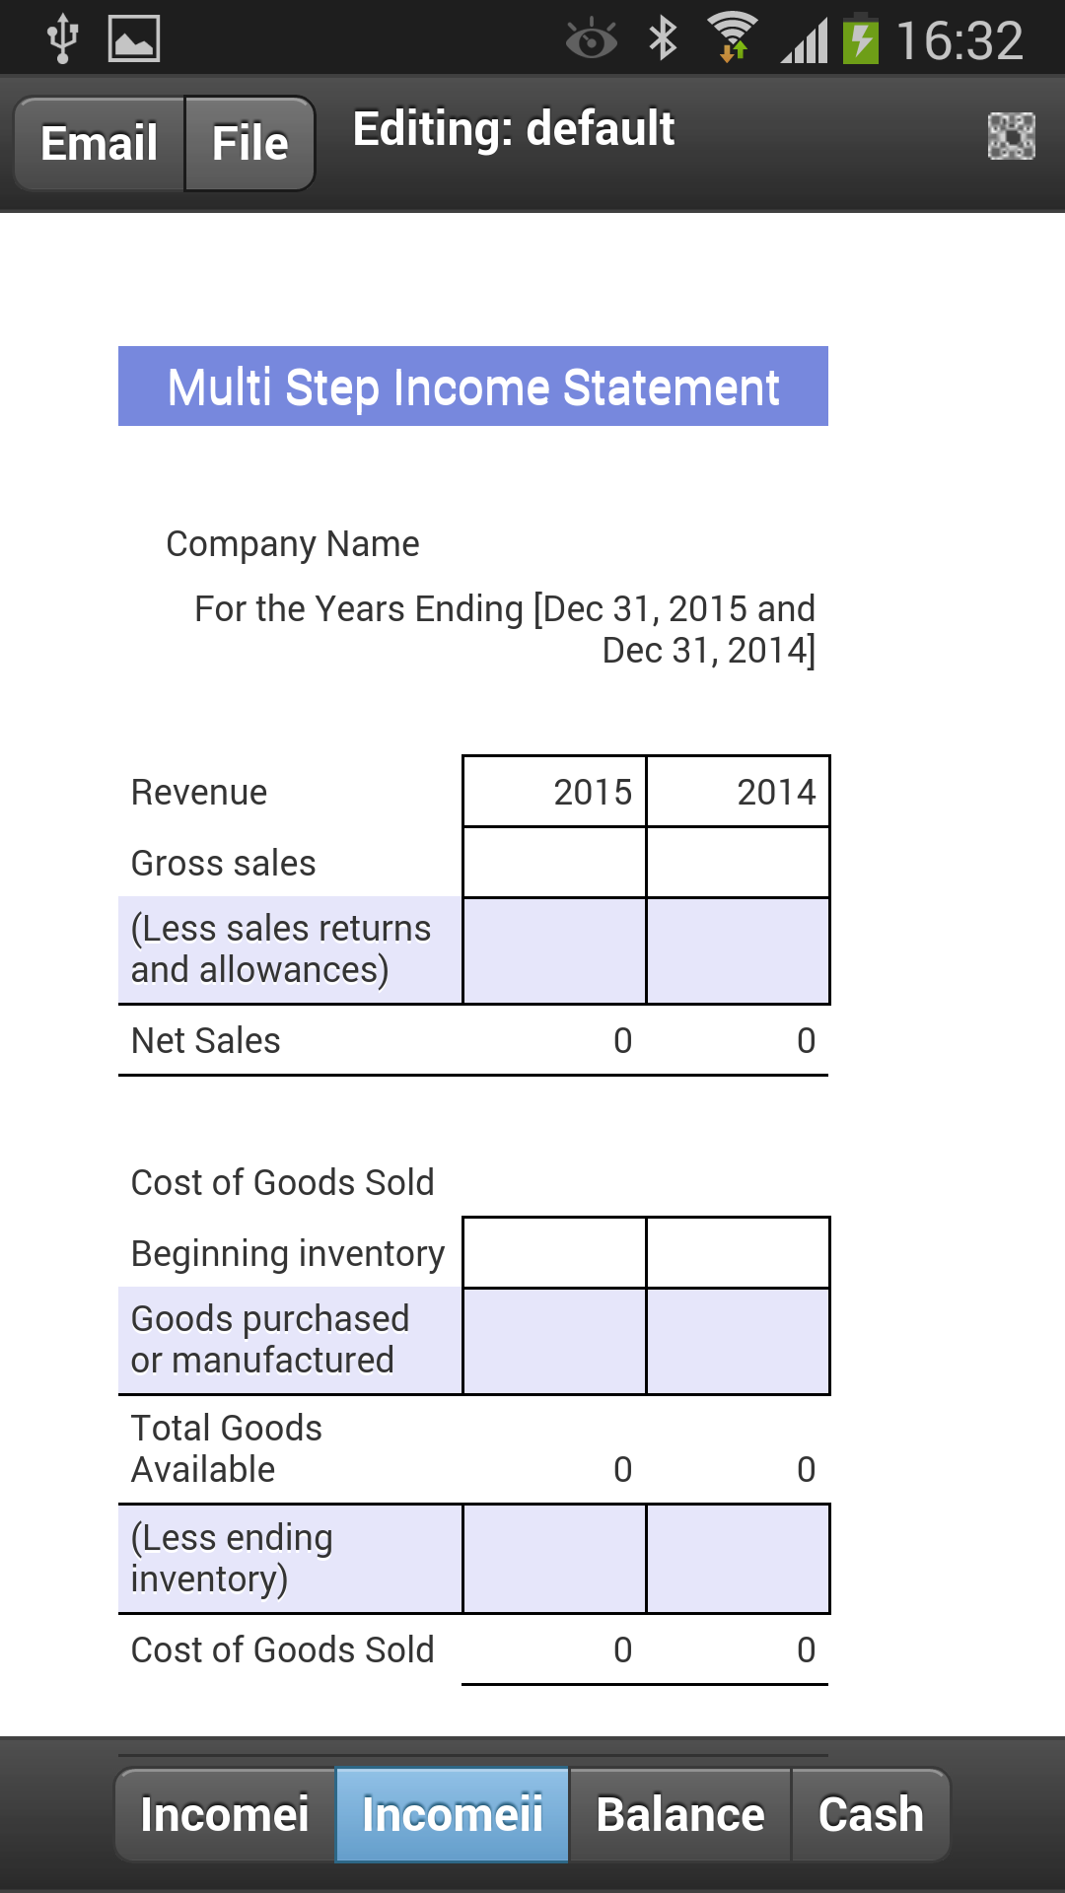The height and width of the screenshot is (1893, 1065).
Task: Tap the Wi-Fi signal icon
Action: click(733, 39)
